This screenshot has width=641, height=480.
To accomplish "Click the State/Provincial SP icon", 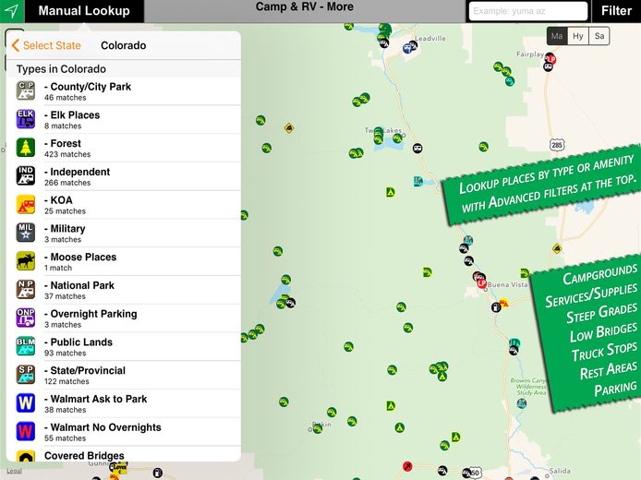I will [x=26, y=375].
